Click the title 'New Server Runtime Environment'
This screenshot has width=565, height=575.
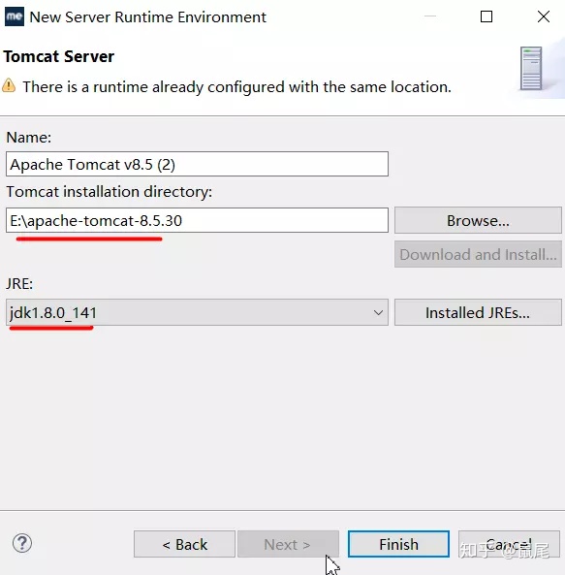point(147,17)
